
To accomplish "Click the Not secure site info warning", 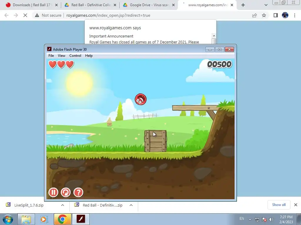I will [48, 15].
